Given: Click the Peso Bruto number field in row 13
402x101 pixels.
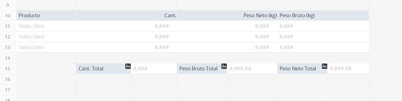Looking at the screenshot, I should coord(323,47).
